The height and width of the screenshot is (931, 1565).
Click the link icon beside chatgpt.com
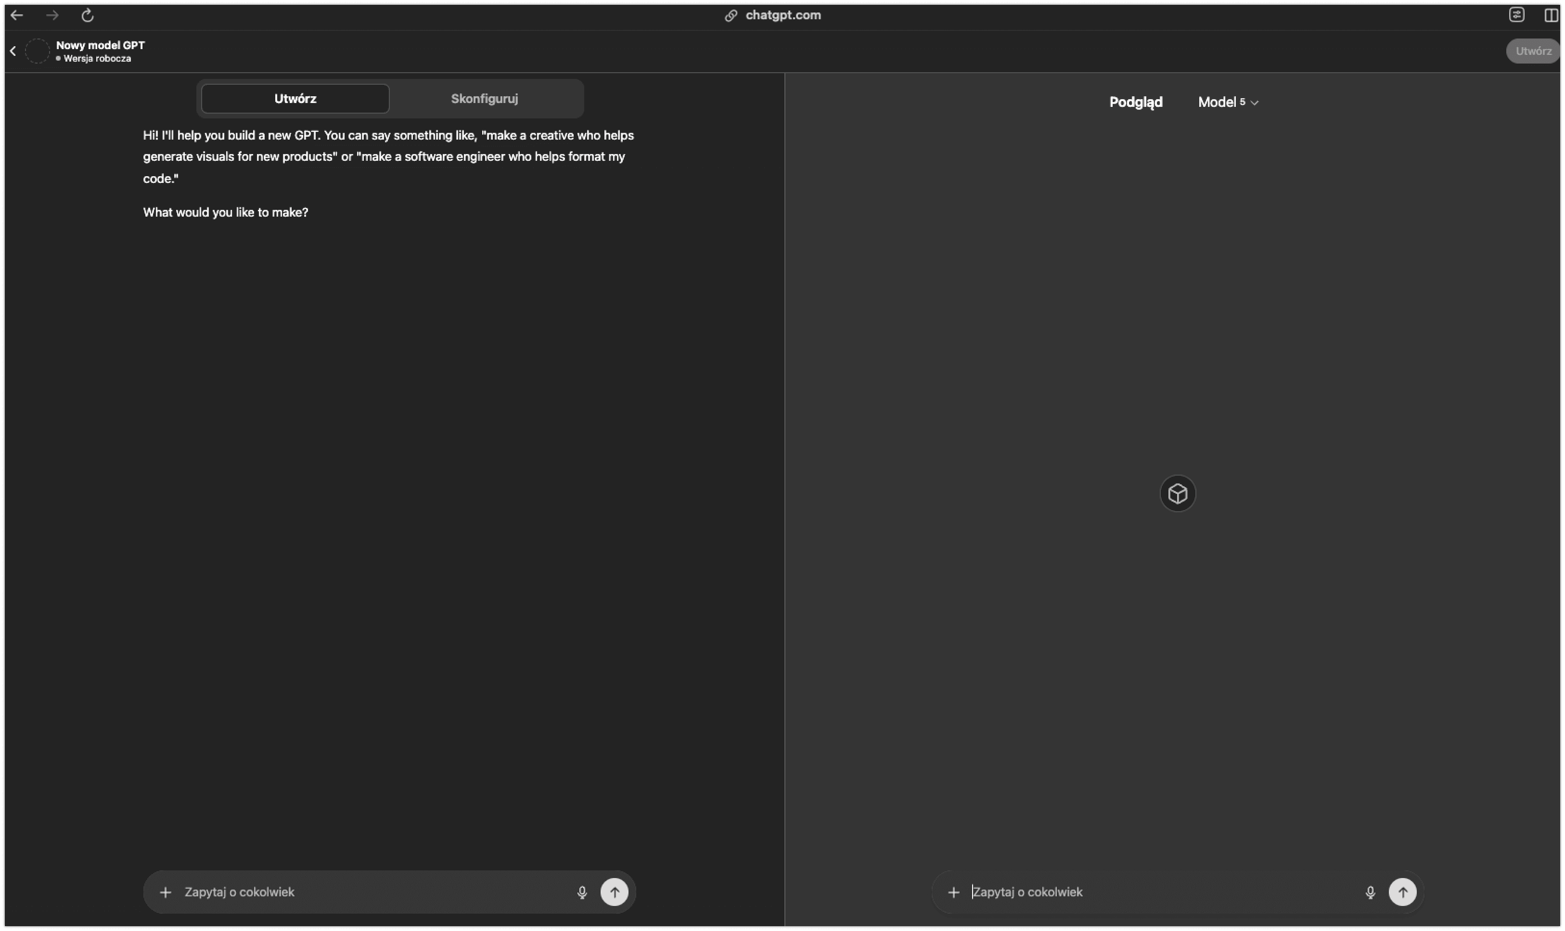click(x=731, y=16)
